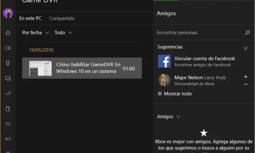
Task: Switch to the En este PC tab
Action: pos(30,18)
